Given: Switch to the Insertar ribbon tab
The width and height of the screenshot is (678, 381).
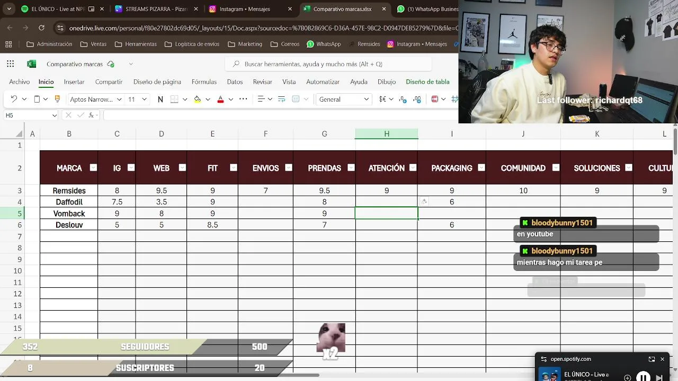Looking at the screenshot, I should coord(74,81).
